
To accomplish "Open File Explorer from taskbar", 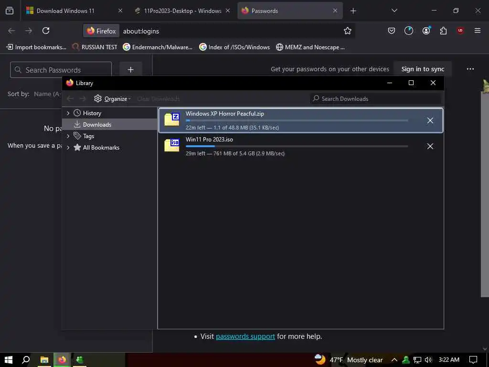I will pyautogui.click(x=44, y=360).
